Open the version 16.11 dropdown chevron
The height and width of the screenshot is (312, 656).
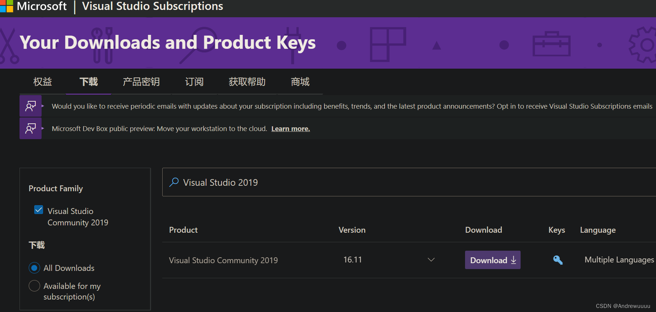point(431,260)
